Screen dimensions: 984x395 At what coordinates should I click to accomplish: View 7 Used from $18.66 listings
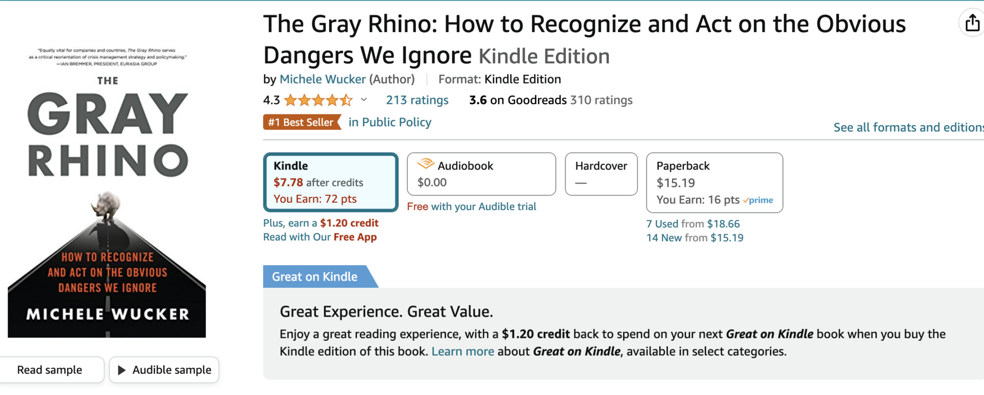[693, 223]
